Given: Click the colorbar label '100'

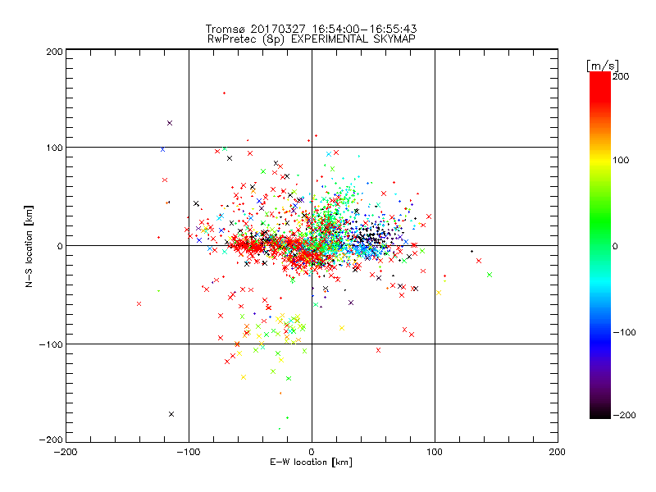Looking at the screenshot, I should pos(621,160).
